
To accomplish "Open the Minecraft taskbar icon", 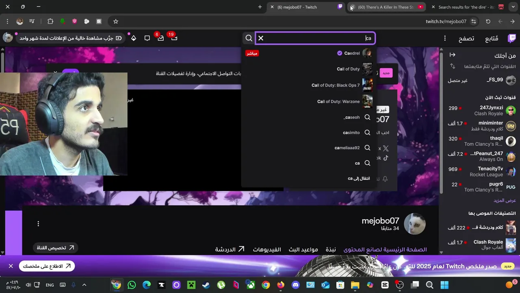I will (191, 285).
